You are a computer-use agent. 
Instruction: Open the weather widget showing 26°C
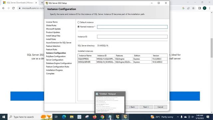point(162,117)
